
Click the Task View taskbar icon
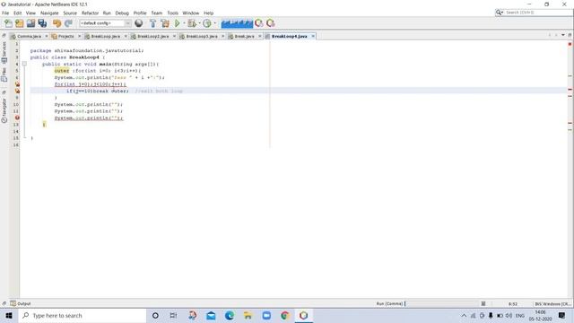[173, 315]
